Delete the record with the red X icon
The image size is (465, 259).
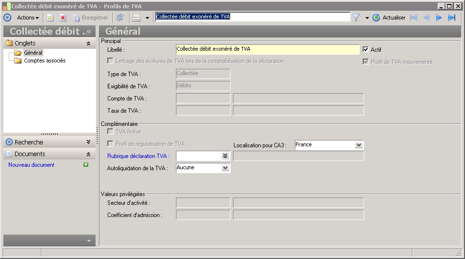click(63, 18)
